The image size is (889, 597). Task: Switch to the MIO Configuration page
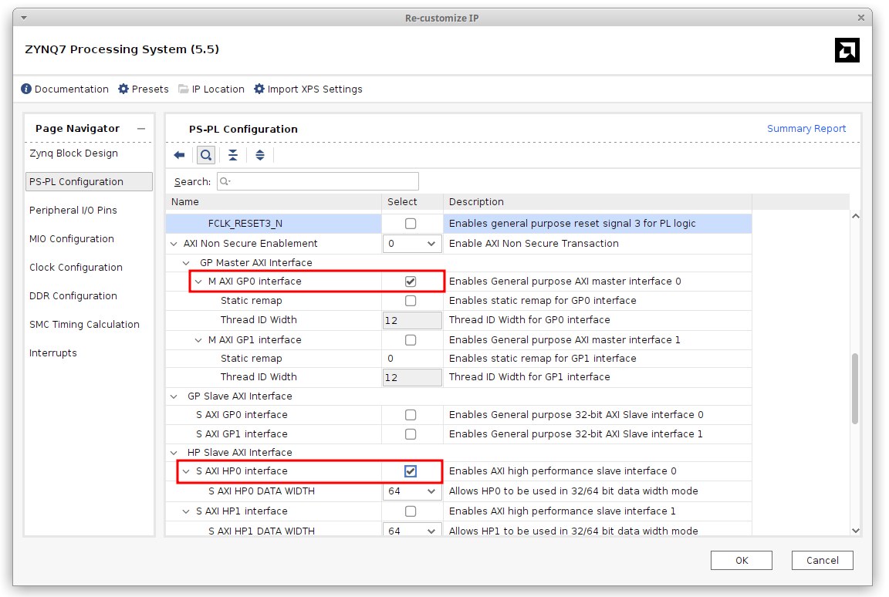(72, 239)
